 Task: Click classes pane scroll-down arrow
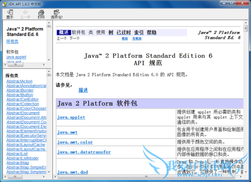pos(49,172)
